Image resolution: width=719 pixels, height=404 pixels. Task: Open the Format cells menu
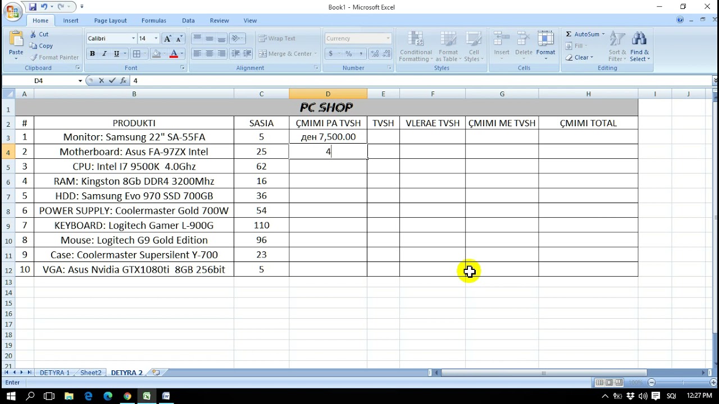click(545, 46)
